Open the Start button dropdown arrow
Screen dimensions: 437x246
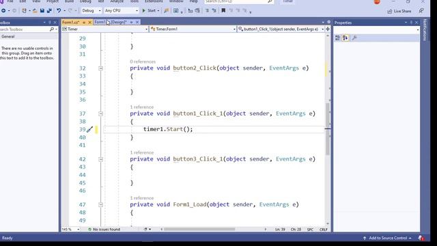tap(158, 11)
